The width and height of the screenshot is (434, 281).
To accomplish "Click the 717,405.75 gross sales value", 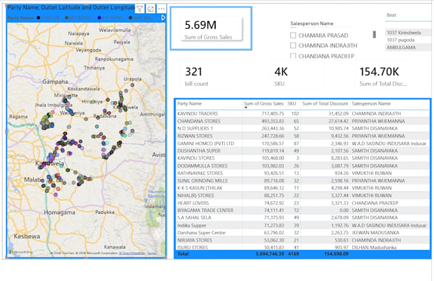I will pos(273,114).
